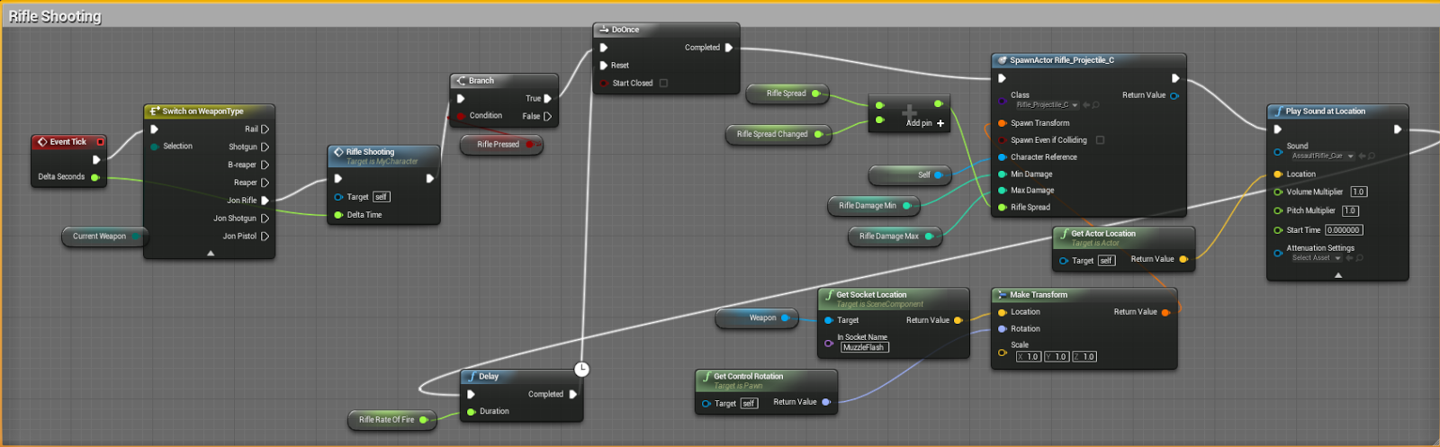The width and height of the screenshot is (1440, 447).
Task: Click the Get Socket Location Return Value pin
Action: click(x=958, y=320)
